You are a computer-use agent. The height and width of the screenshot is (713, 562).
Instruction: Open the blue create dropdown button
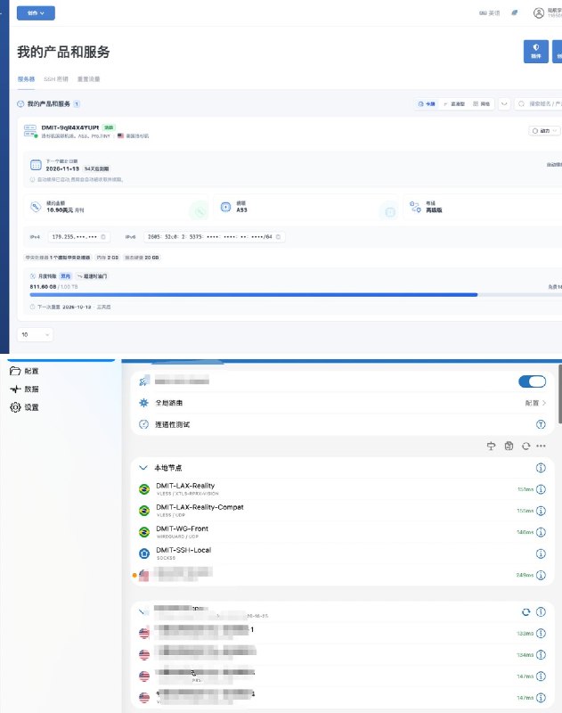tap(36, 13)
